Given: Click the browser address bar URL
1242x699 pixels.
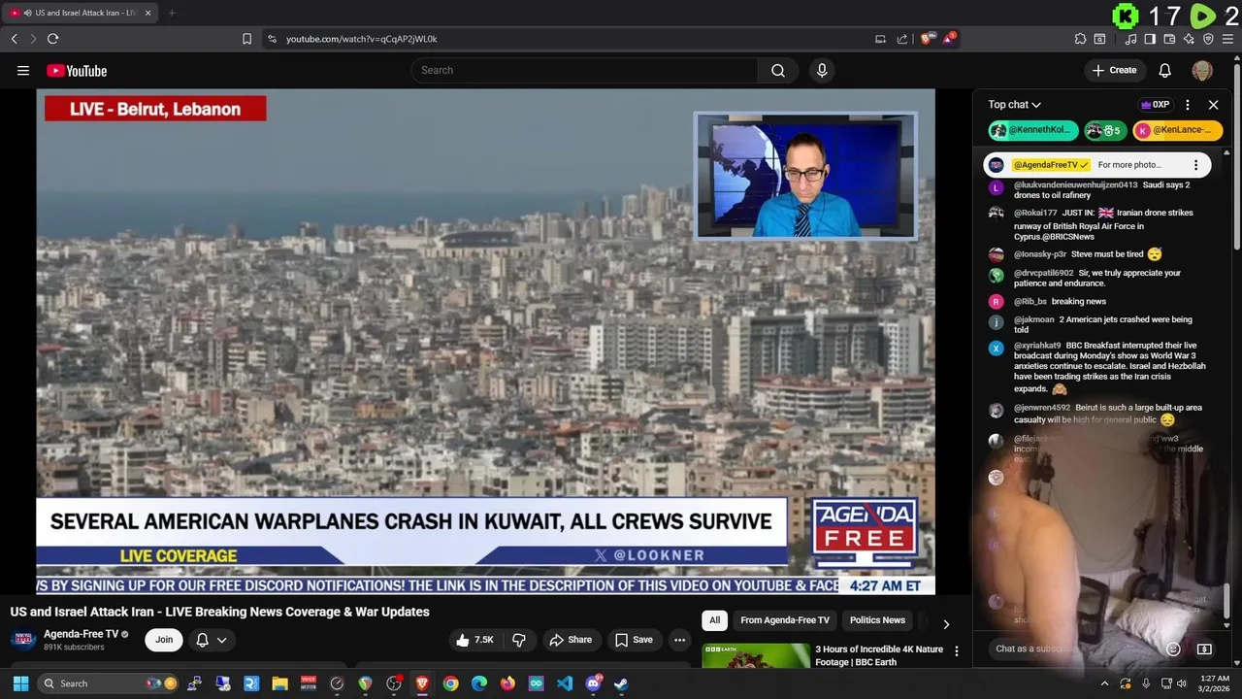Looking at the screenshot, I should (361, 39).
